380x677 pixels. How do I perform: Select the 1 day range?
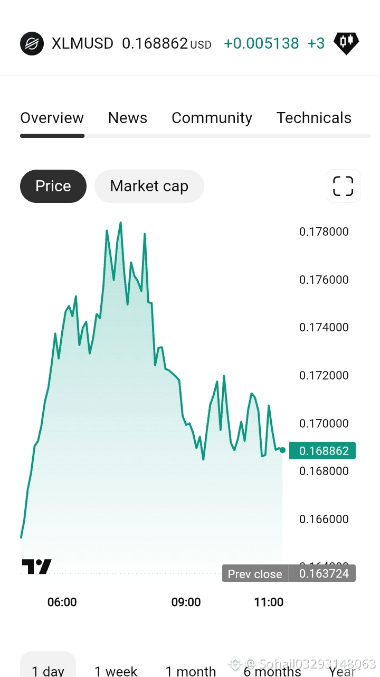point(48,667)
